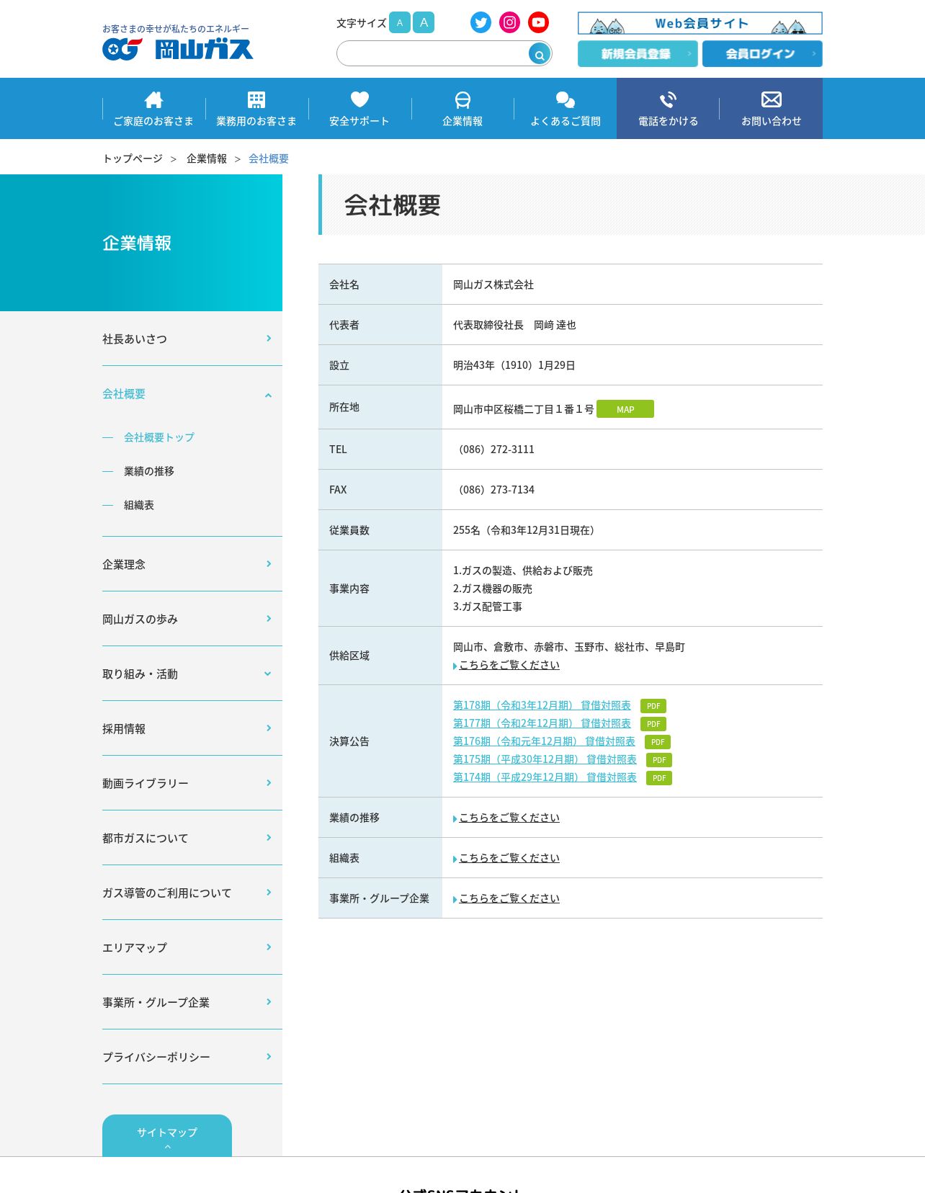Select 会社概要トップ sub-item
Screen dimensions: 925x1193
point(159,437)
